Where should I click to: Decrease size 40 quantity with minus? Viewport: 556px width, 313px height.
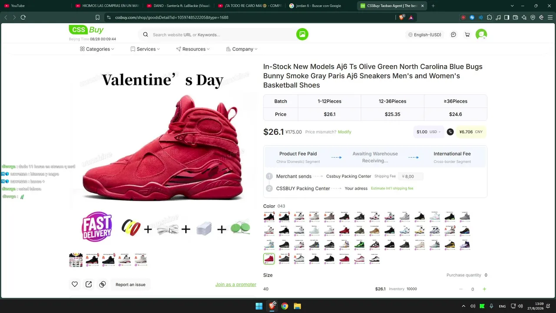pos(461,289)
